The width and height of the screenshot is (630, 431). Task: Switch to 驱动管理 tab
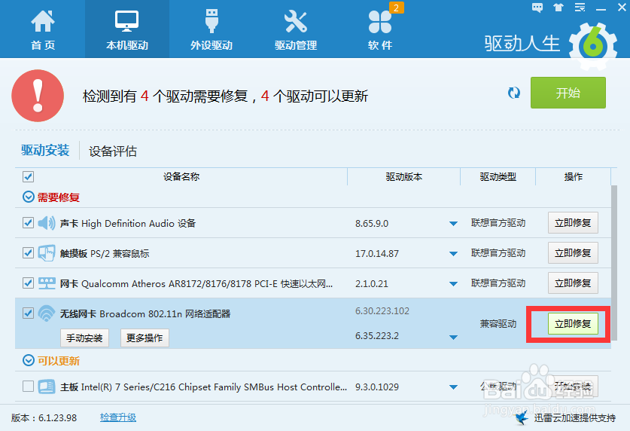(296, 29)
